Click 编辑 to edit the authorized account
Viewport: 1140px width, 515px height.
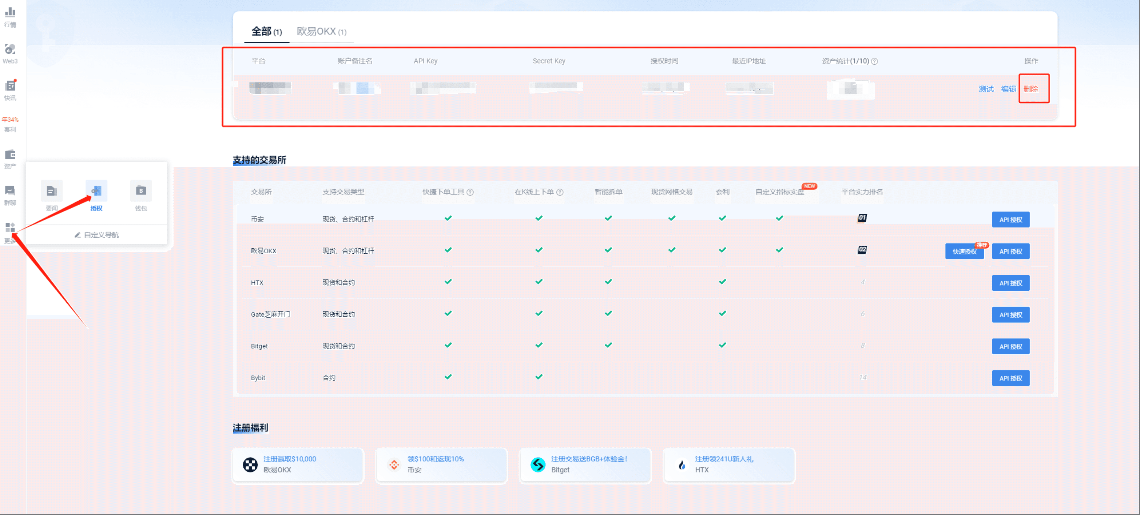pos(1009,89)
